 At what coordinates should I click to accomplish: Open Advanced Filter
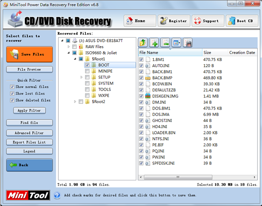point(29,133)
